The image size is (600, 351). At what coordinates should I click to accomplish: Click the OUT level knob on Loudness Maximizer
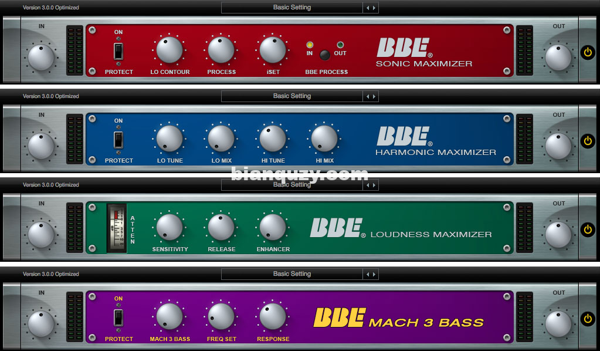point(558,235)
